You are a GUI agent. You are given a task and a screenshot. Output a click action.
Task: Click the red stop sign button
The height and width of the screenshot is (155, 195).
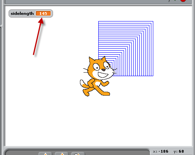[x=183, y=1]
